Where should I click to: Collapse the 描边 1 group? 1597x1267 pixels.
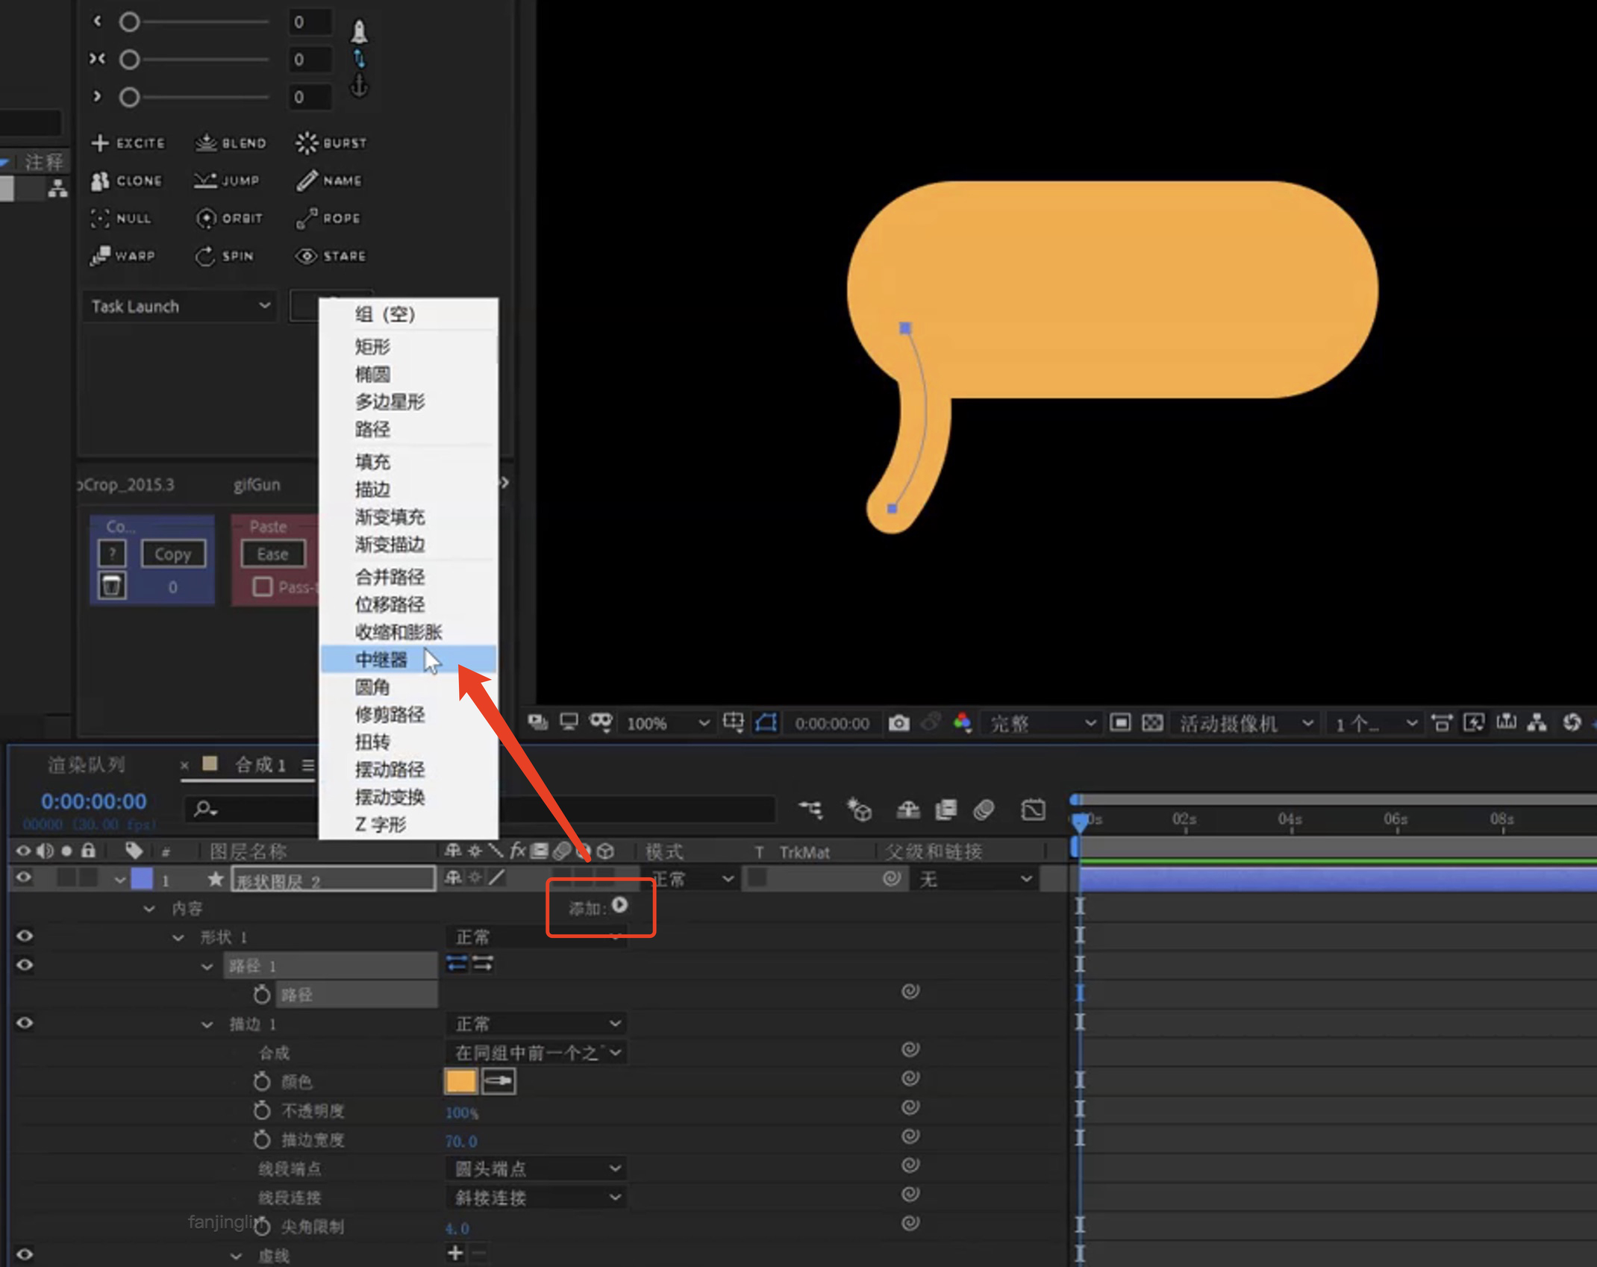(207, 1024)
